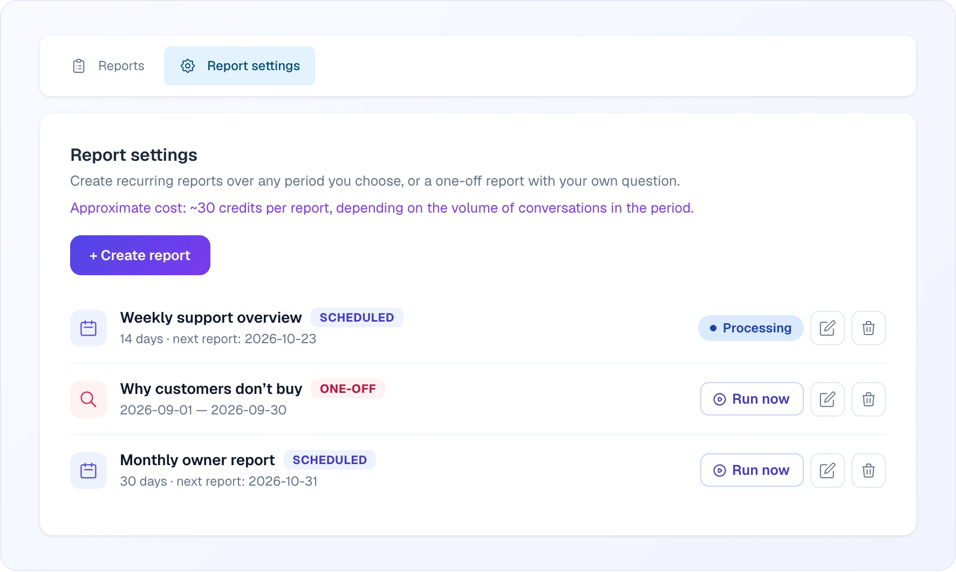
Task: Click the Approximate cost credits note
Action: click(382, 208)
